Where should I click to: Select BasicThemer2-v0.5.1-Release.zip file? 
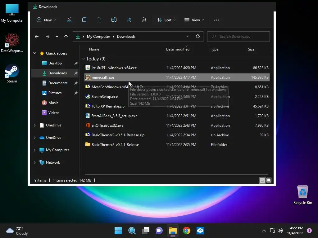(177, 135)
